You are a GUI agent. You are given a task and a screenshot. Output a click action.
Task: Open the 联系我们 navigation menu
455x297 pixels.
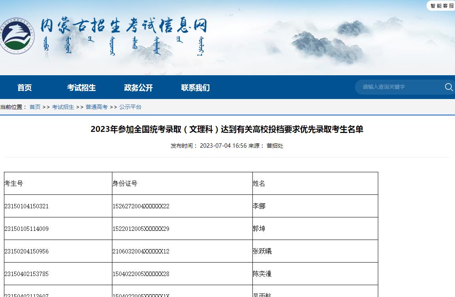pos(195,88)
